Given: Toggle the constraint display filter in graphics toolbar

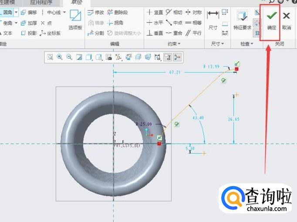Looking at the screenshot, I should pyautogui.click(x=168, y=57).
